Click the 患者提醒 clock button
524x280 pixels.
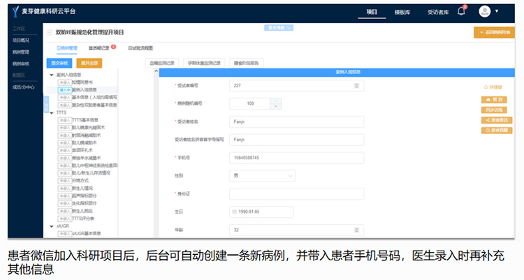(497, 131)
